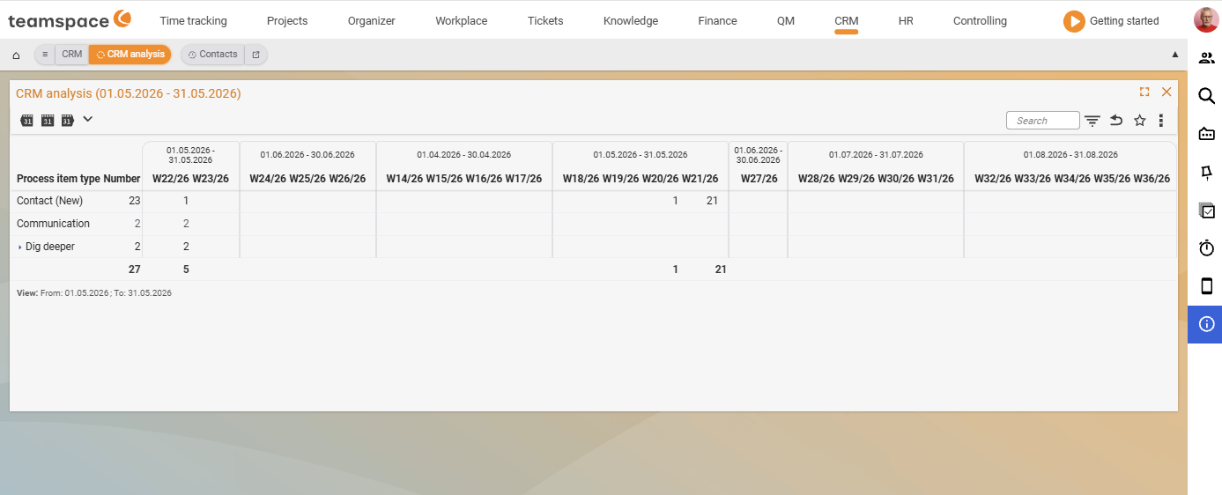Click the Getting started play button

(x=1074, y=21)
